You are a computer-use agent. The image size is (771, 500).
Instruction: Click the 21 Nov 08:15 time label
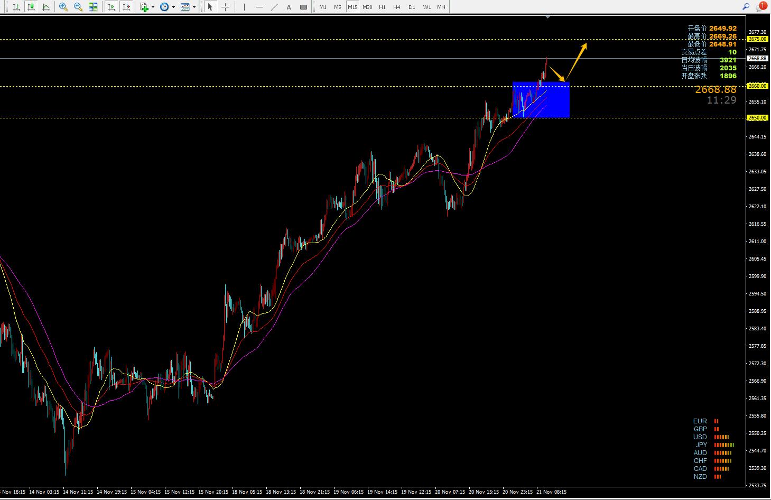[x=551, y=492]
